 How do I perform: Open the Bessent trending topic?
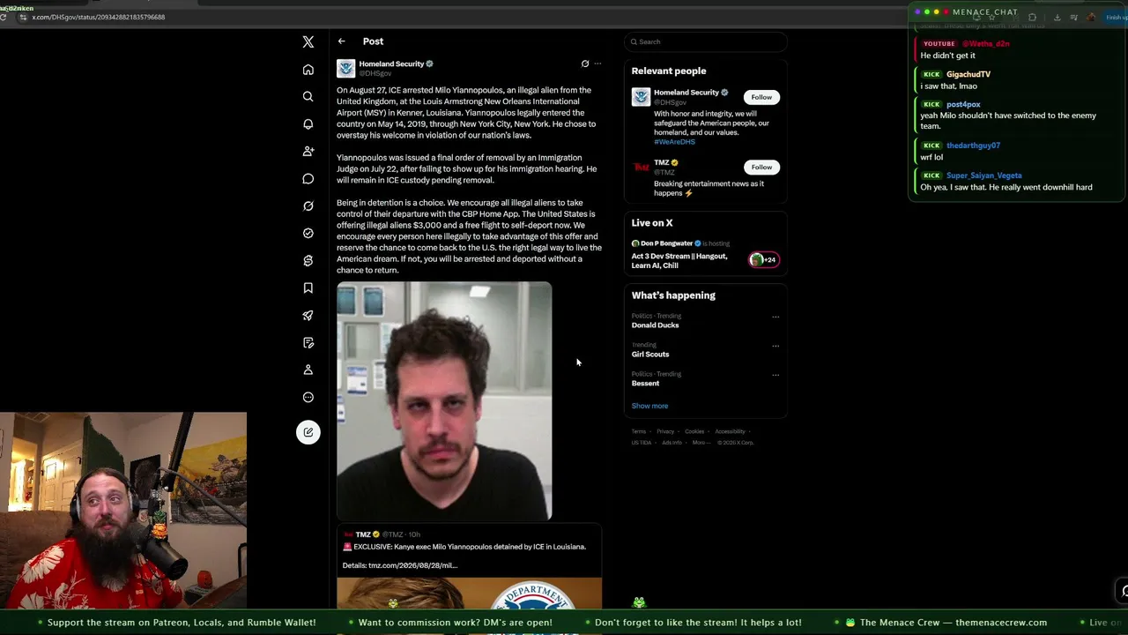tap(645, 384)
